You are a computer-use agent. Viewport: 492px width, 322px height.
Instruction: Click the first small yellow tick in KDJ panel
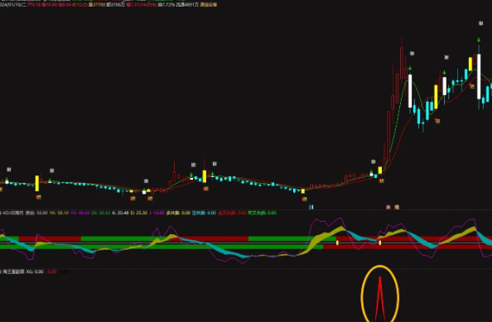337,243
